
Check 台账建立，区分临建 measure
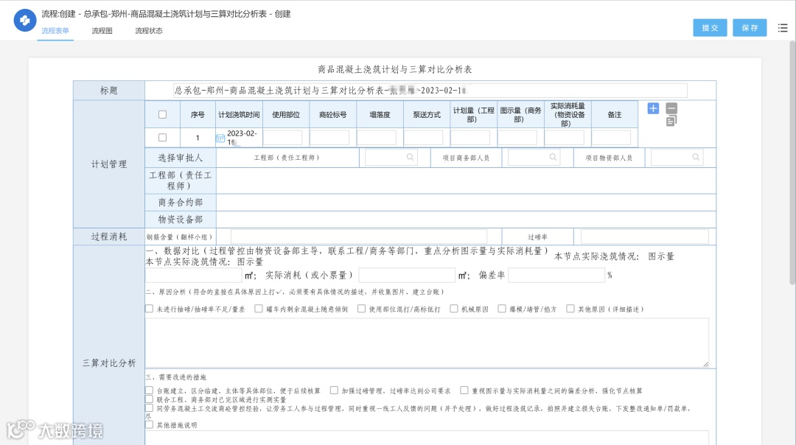coord(149,390)
